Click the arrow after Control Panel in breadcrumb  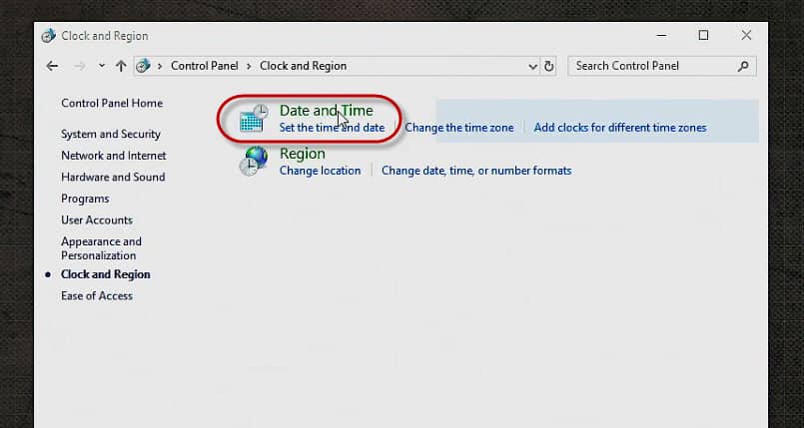pyautogui.click(x=249, y=67)
